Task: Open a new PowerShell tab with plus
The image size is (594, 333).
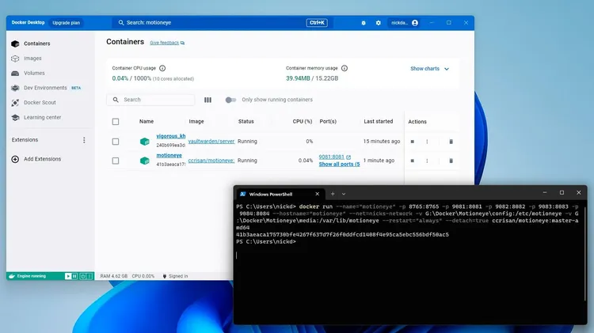Action: point(333,194)
